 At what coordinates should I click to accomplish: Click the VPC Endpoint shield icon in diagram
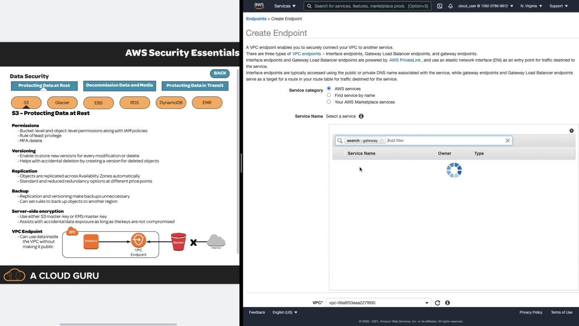coord(138,240)
